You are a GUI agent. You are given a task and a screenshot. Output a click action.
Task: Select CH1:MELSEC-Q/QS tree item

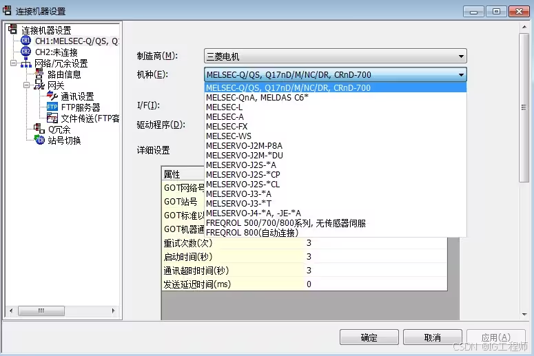(x=77, y=41)
